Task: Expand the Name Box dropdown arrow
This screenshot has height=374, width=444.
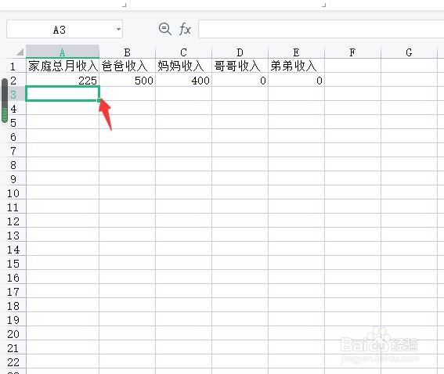Action: coord(118,29)
